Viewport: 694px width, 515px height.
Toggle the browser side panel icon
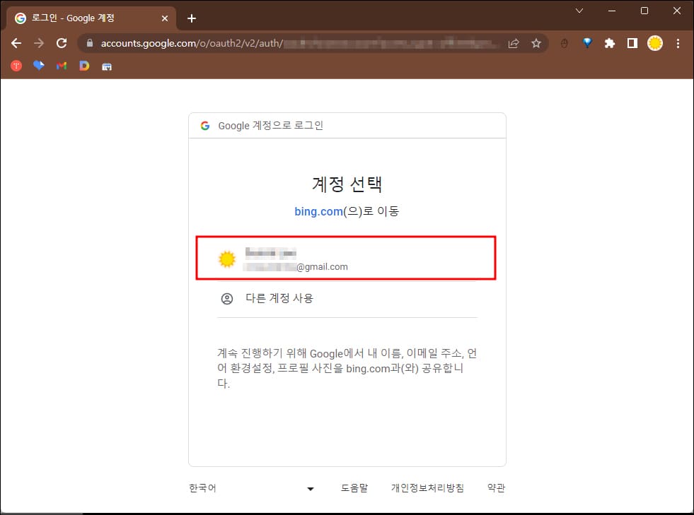click(x=632, y=43)
